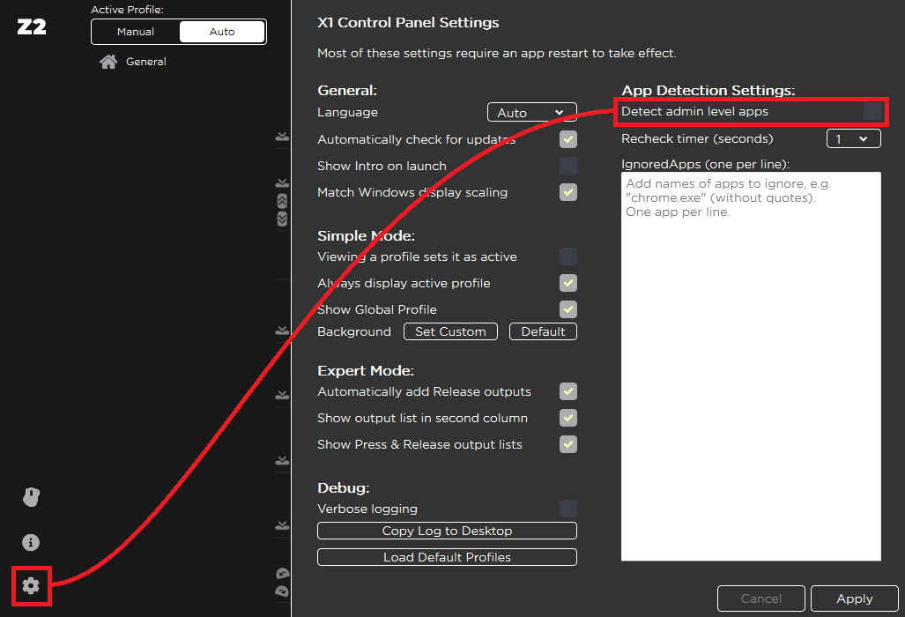Open the Language dropdown

pos(532,113)
